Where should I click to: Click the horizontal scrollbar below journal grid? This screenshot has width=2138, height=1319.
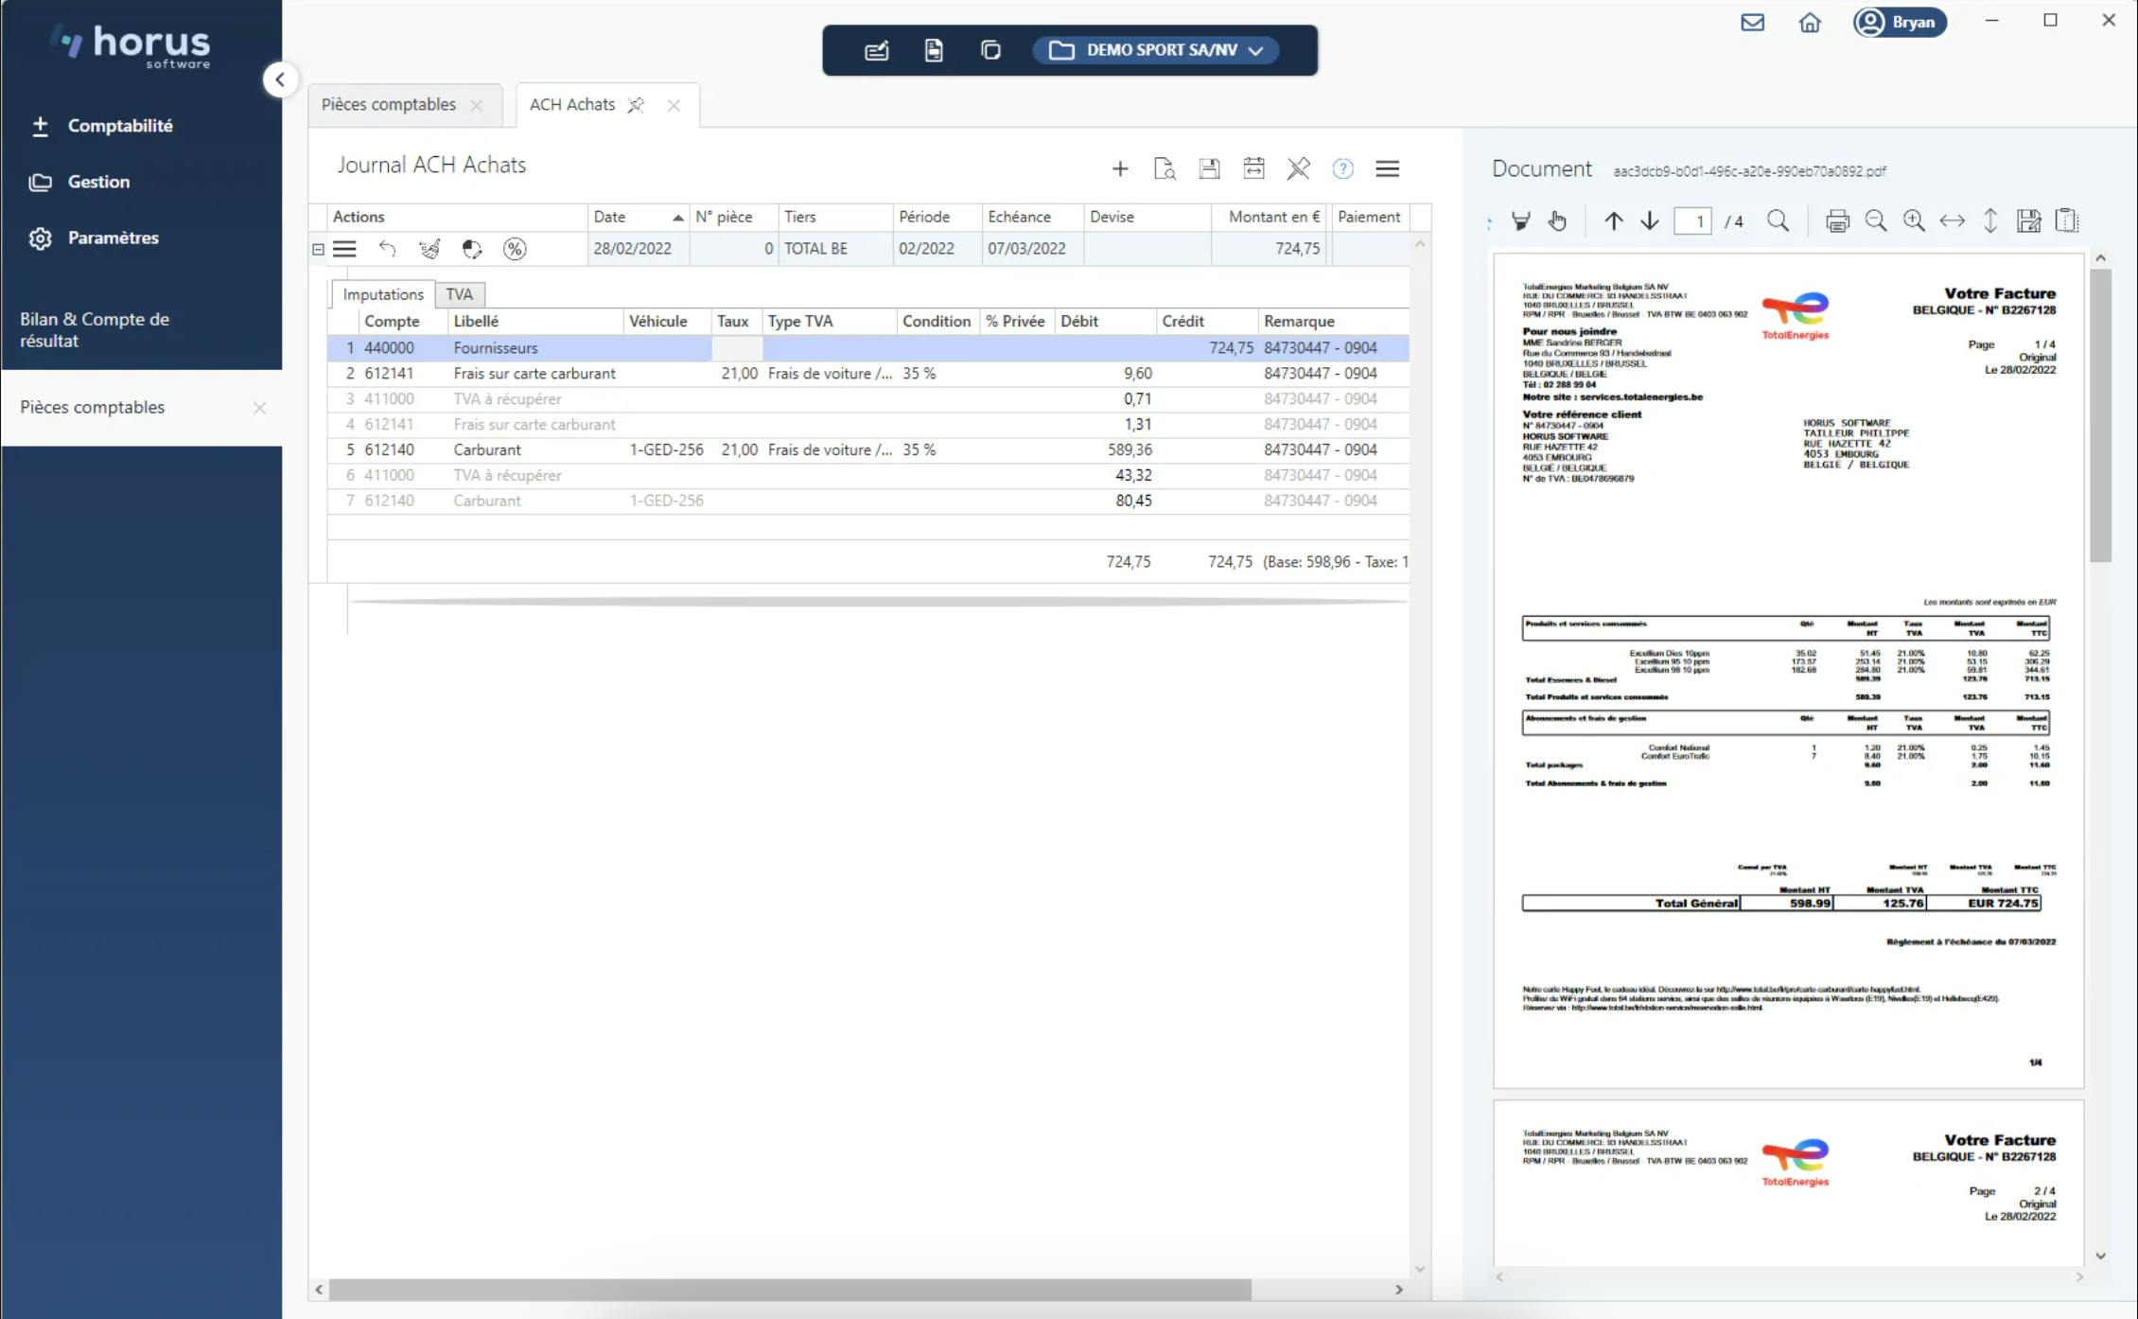coord(790,1289)
